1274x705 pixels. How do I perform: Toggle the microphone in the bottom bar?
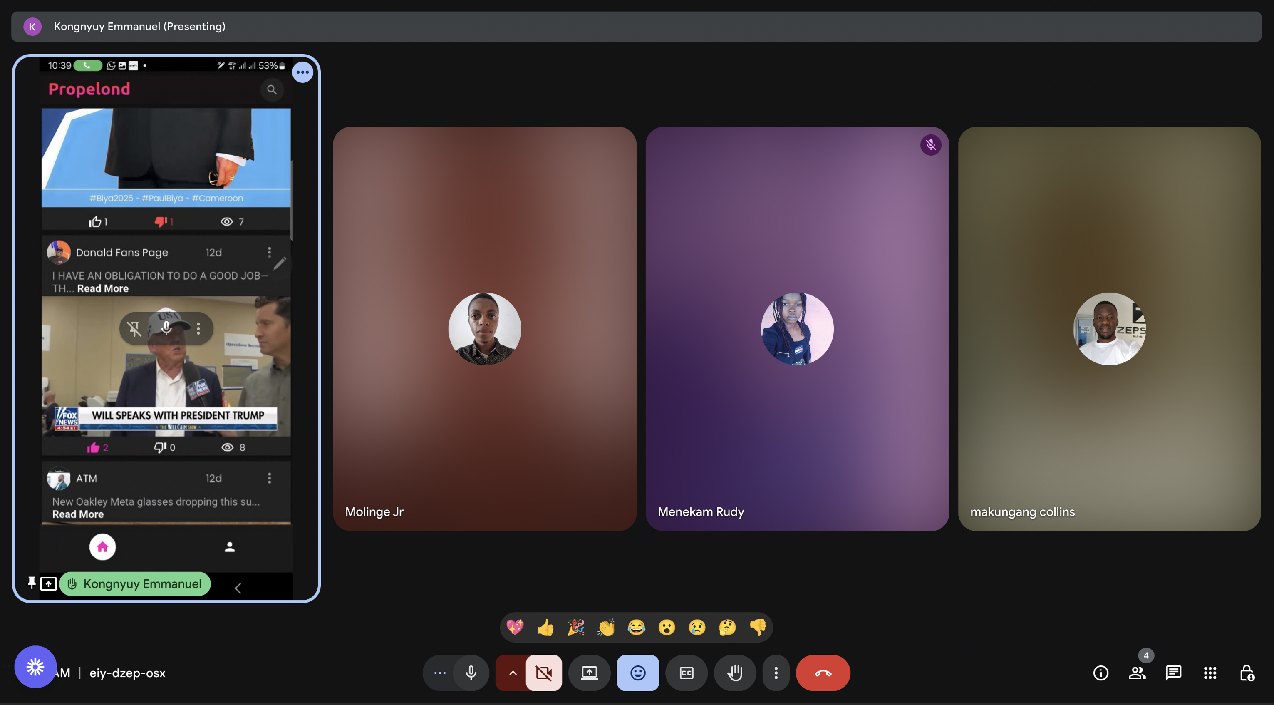[x=471, y=673]
